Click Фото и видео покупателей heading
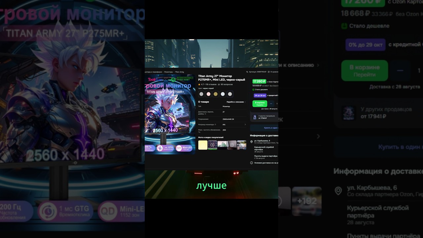Viewport: 423px width, 238px height. (211, 137)
